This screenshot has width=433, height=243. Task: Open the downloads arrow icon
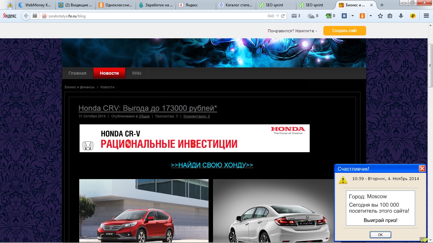coord(401,16)
